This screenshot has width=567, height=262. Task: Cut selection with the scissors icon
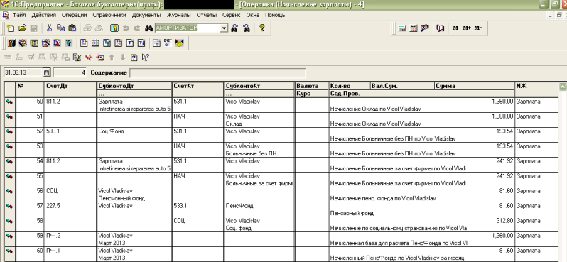(50, 28)
